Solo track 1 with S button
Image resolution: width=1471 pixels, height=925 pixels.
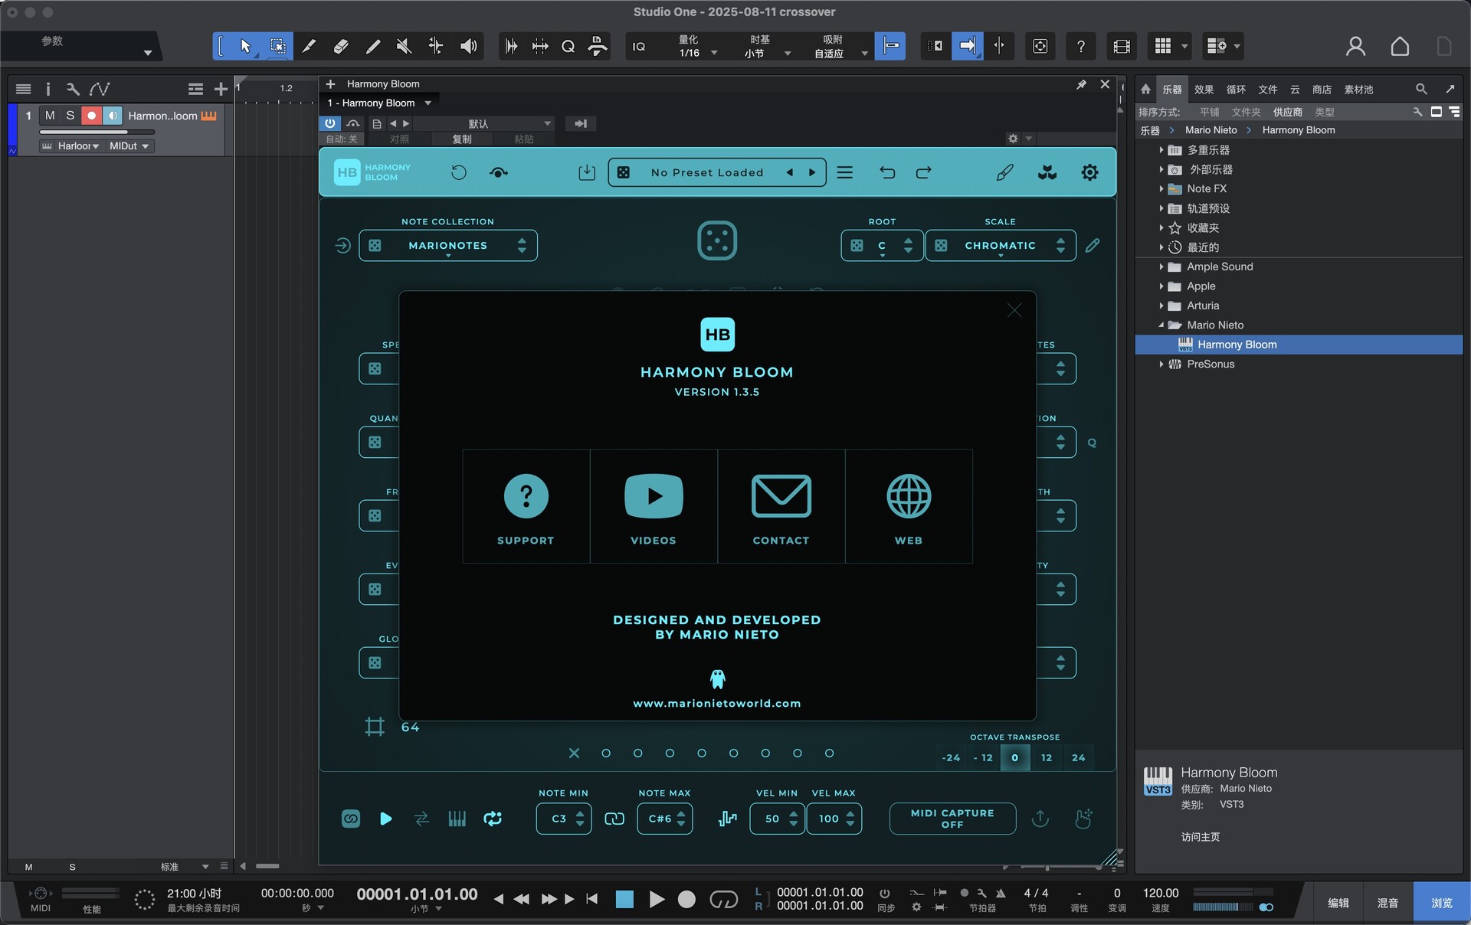(x=70, y=116)
